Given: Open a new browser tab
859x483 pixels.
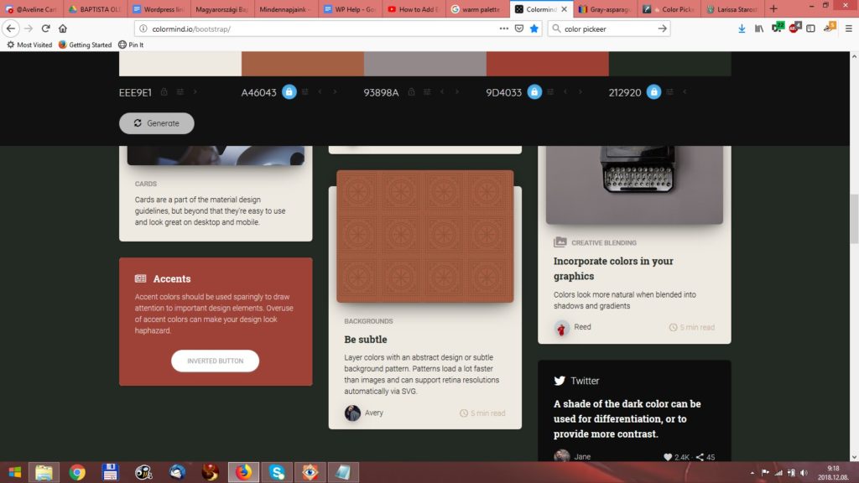Looking at the screenshot, I should pyautogui.click(x=773, y=8).
